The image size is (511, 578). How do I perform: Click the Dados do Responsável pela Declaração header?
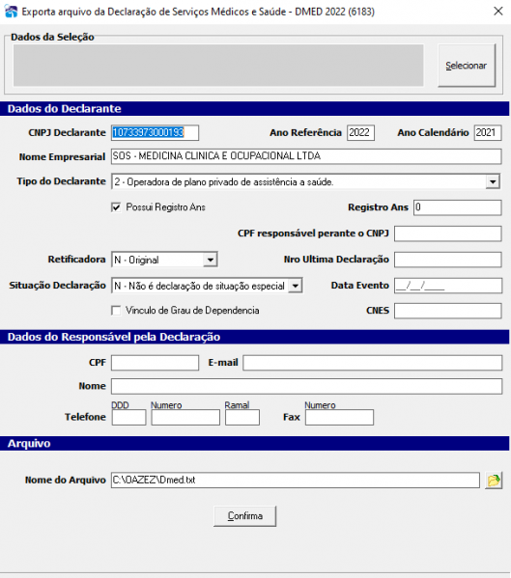[x=255, y=337]
